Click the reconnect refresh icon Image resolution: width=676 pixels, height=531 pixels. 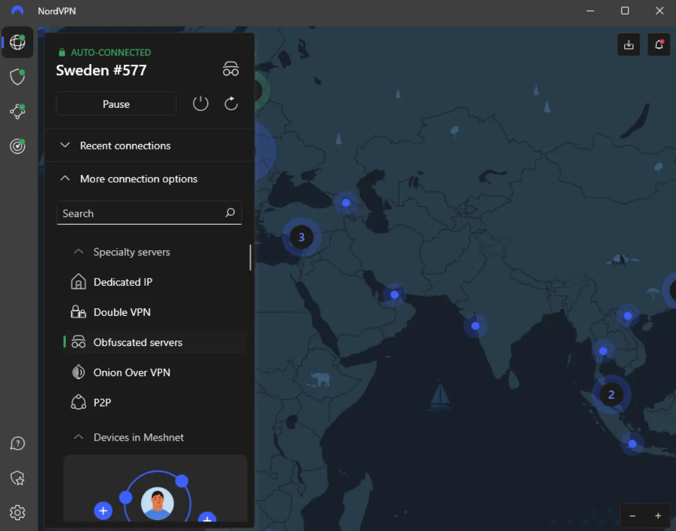coord(231,104)
